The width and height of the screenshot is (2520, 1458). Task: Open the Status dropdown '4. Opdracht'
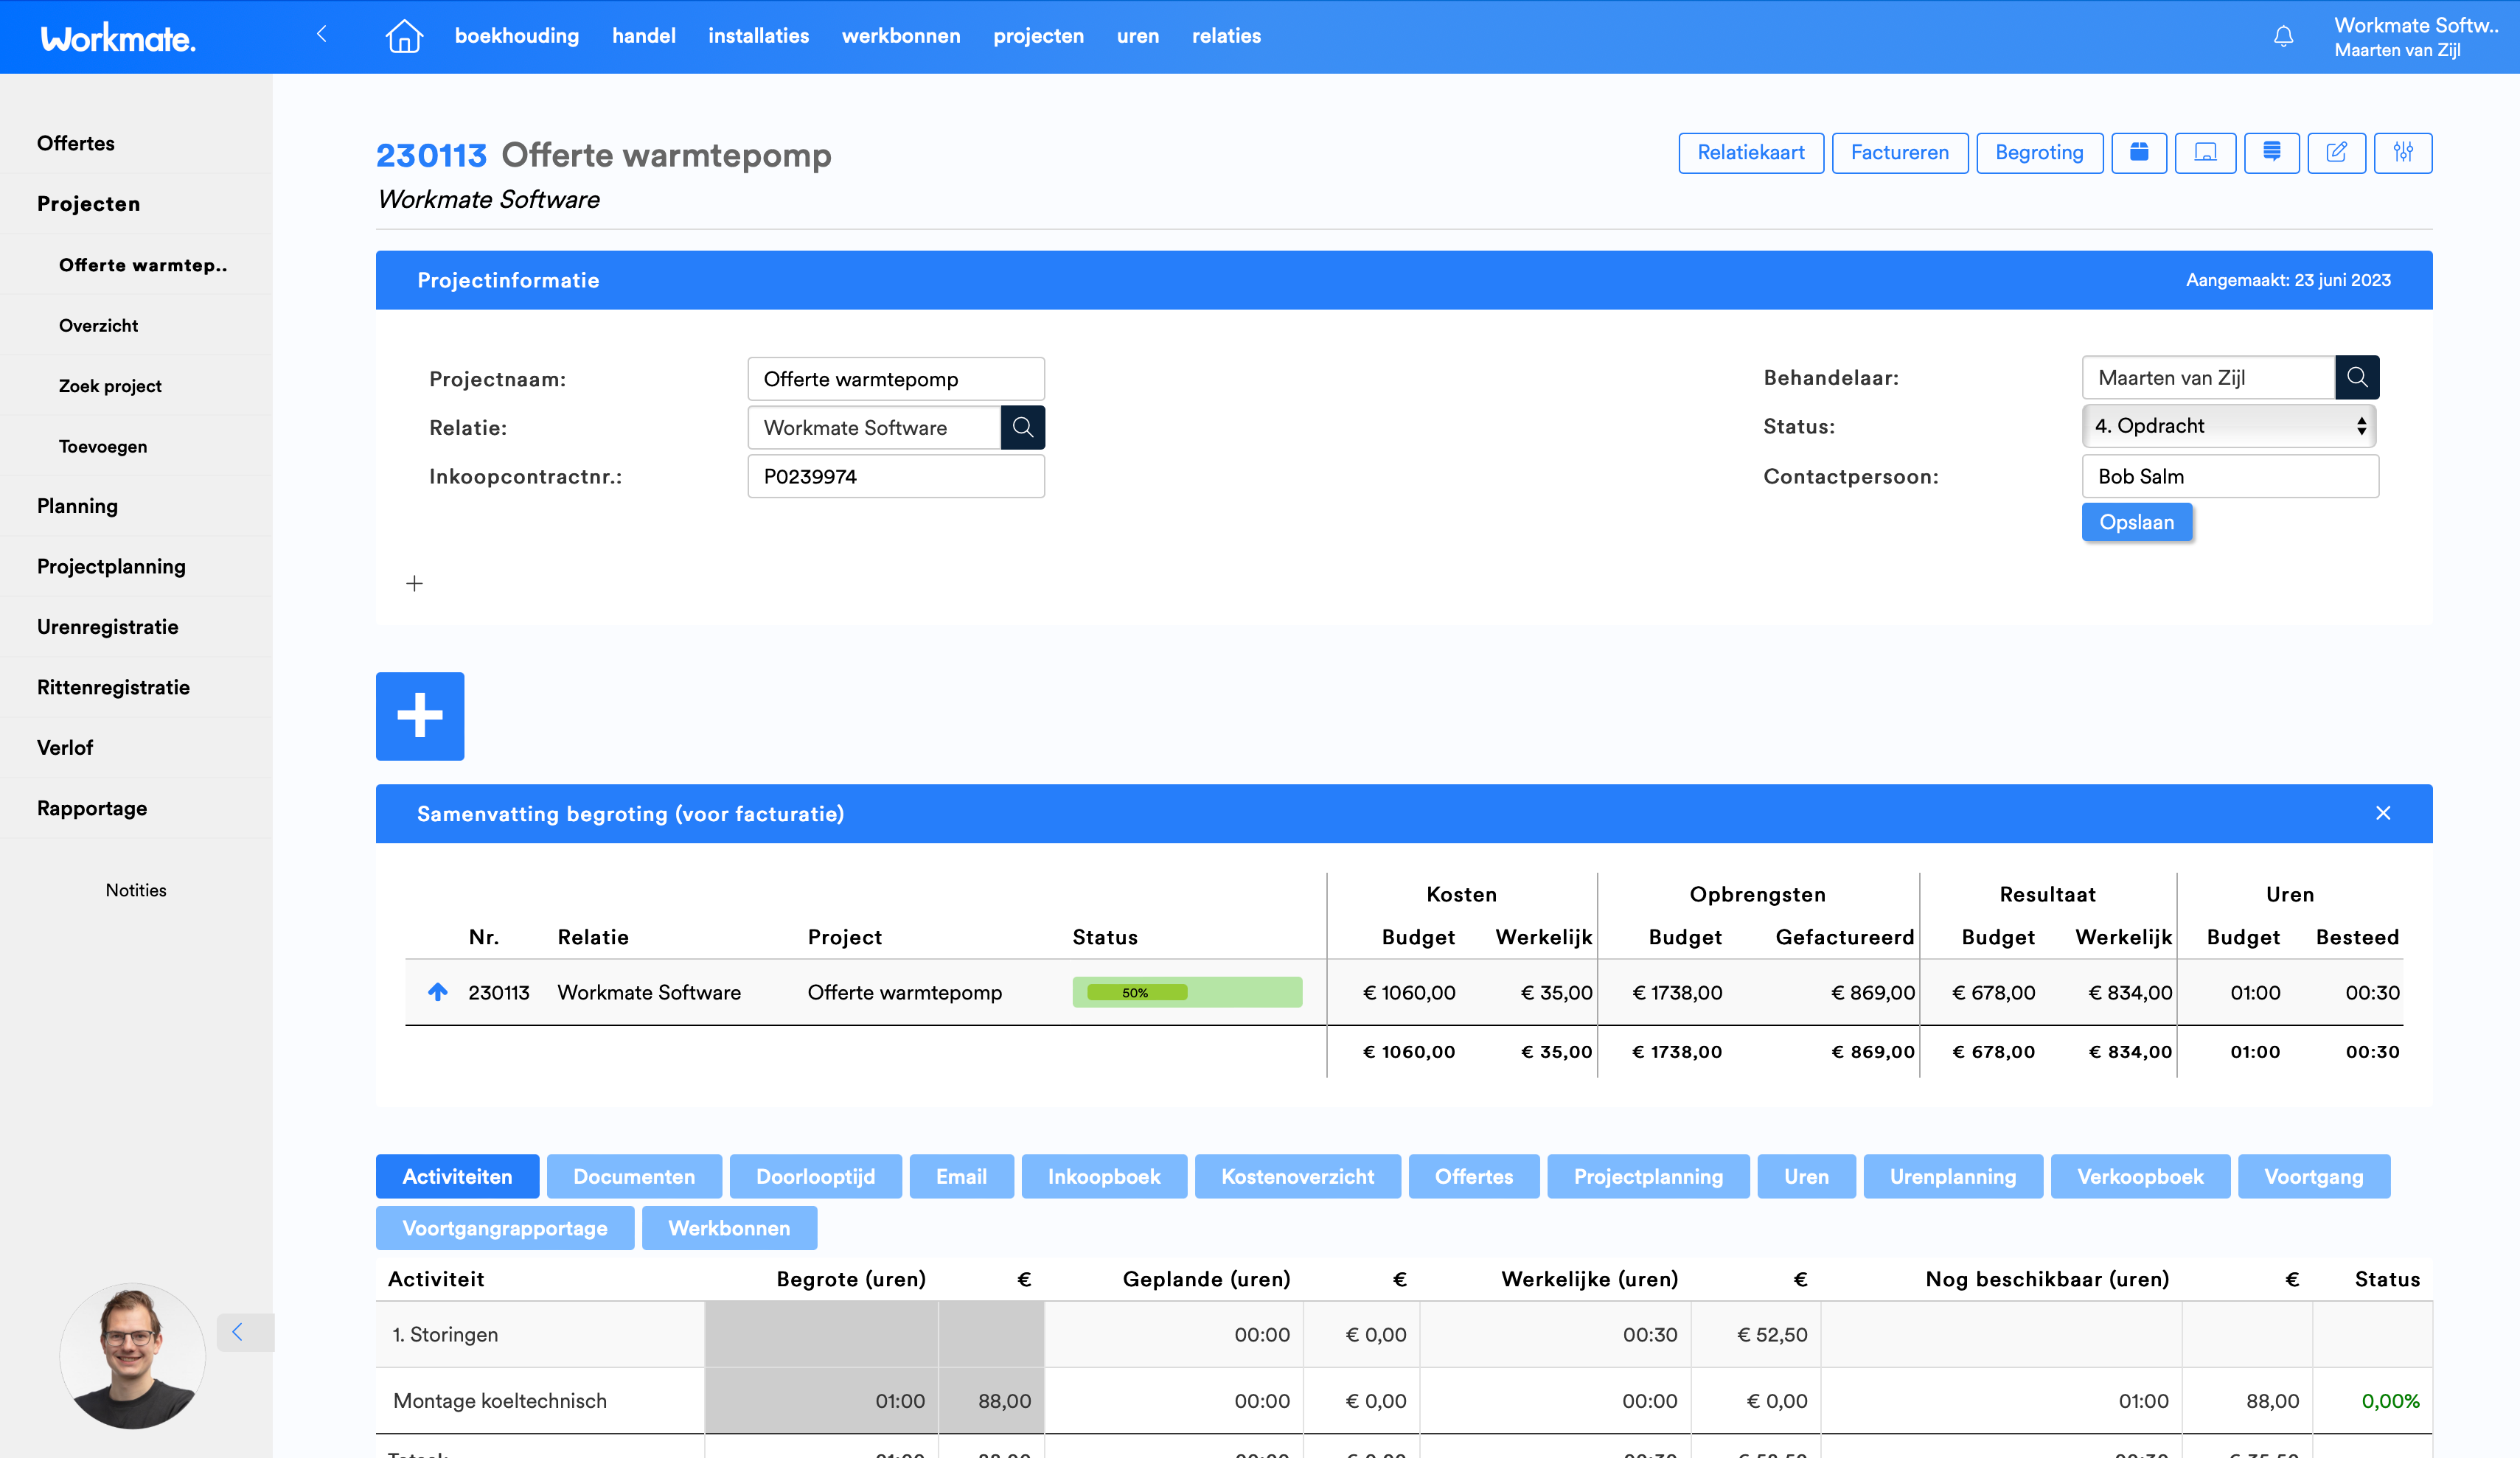click(2229, 426)
